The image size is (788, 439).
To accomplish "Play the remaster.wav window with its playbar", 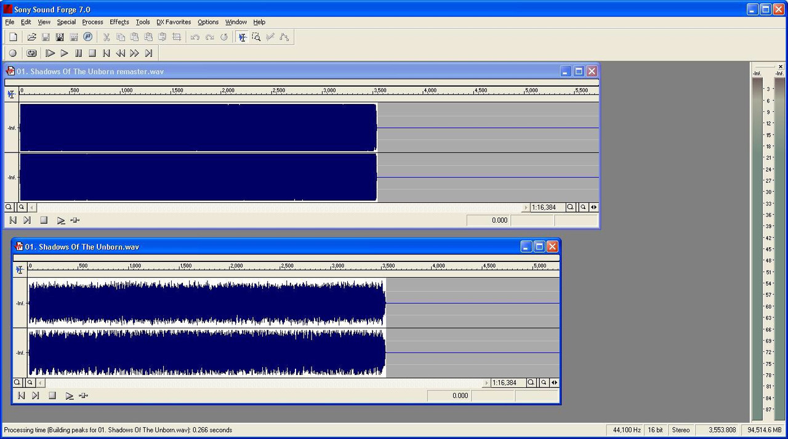I will coord(60,220).
